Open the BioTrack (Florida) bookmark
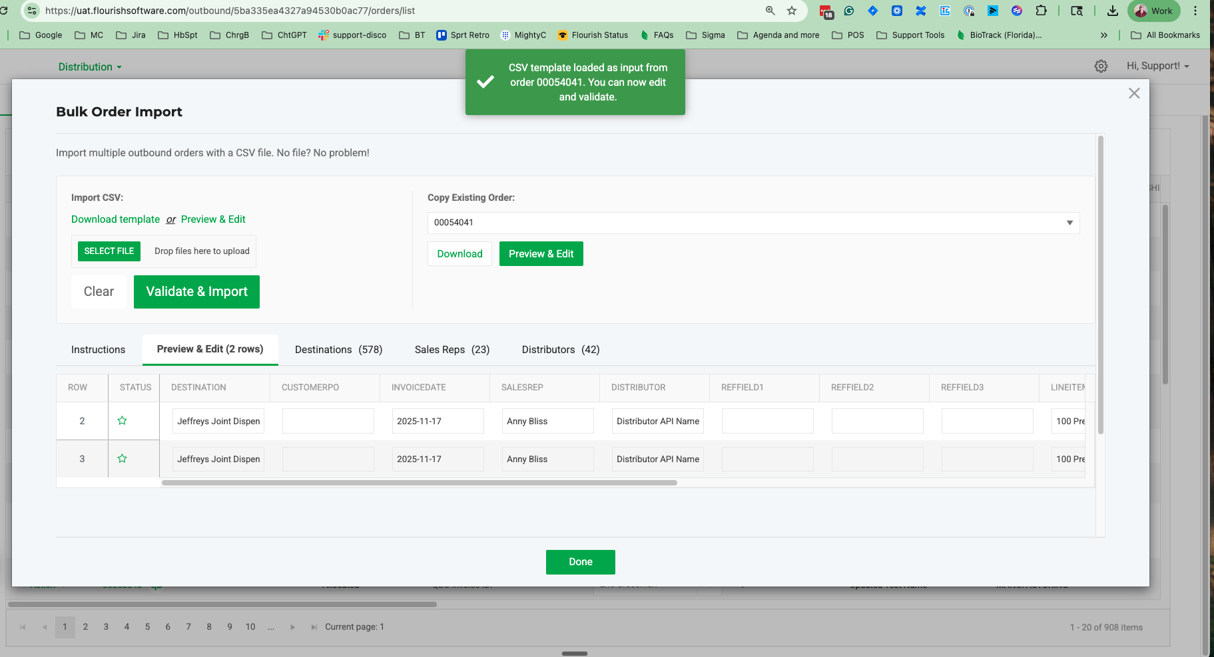 point(999,35)
